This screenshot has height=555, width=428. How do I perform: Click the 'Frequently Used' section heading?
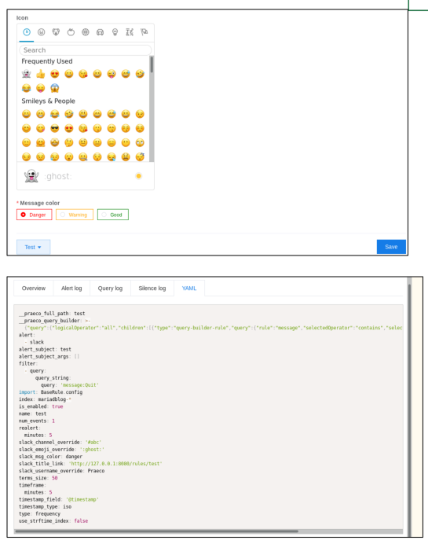click(47, 61)
